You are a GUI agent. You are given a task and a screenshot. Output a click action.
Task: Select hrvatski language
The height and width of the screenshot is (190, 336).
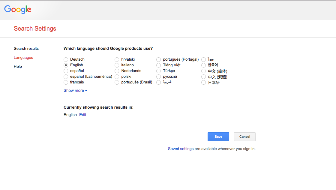[117, 59]
